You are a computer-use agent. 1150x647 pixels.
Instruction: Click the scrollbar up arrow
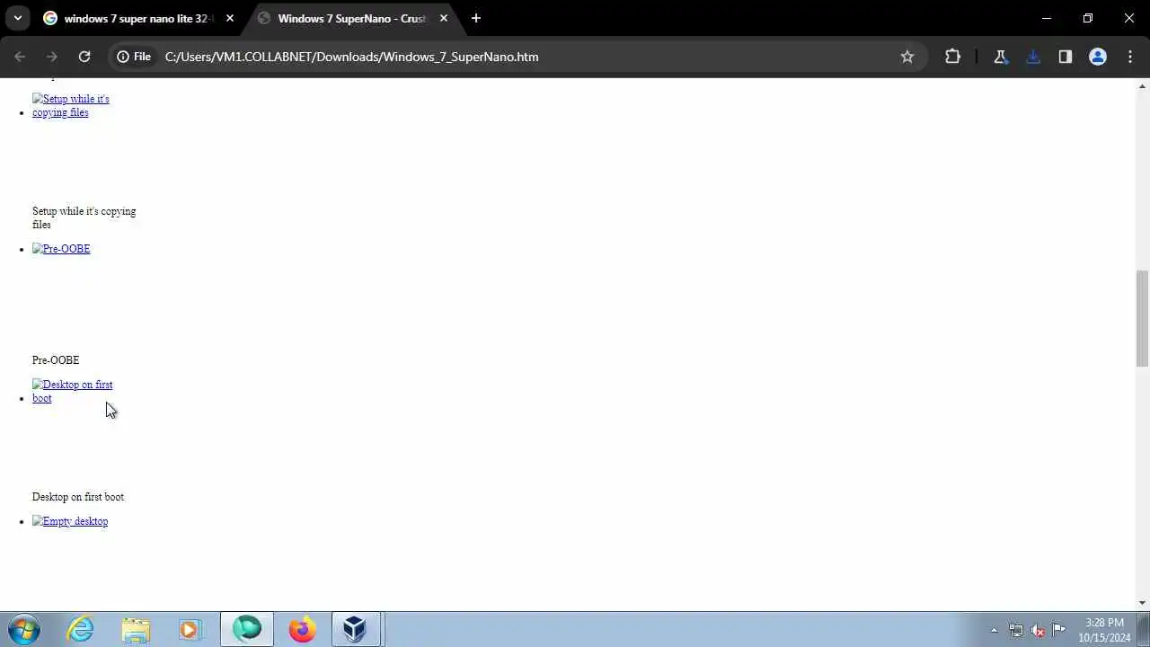pyautogui.click(x=1142, y=86)
